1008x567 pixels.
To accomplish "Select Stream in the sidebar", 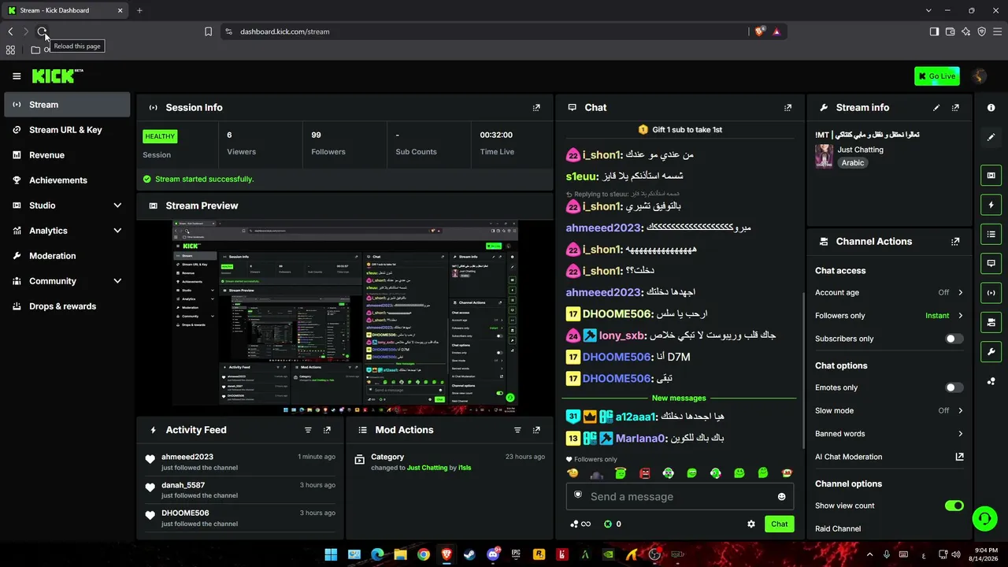I will [67, 105].
